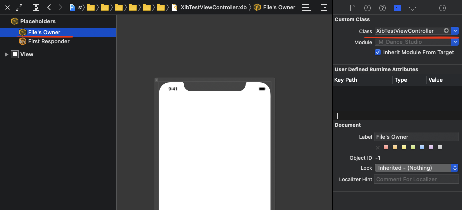Image resolution: width=462 pixels, height=210 pixels.
Task: Click the Localizer Hint field
Action: coord(416,179)
